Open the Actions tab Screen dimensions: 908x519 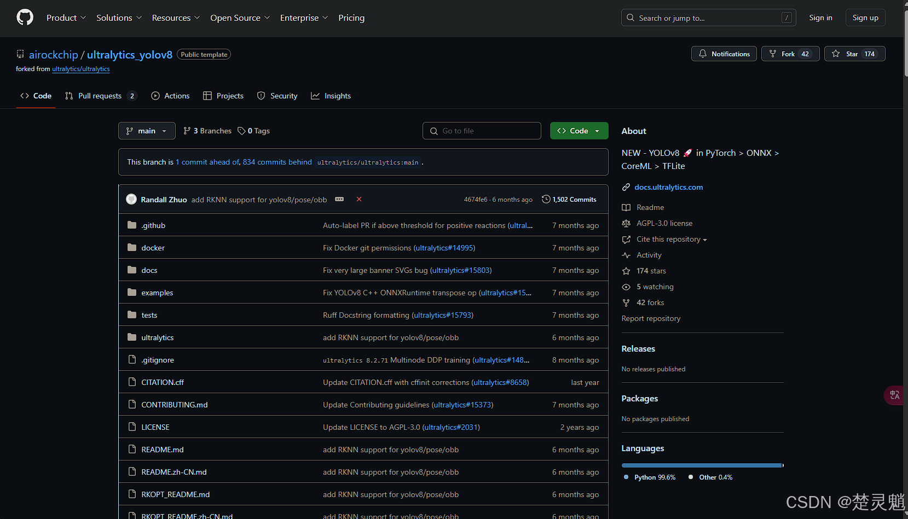(x=170, y=96)
